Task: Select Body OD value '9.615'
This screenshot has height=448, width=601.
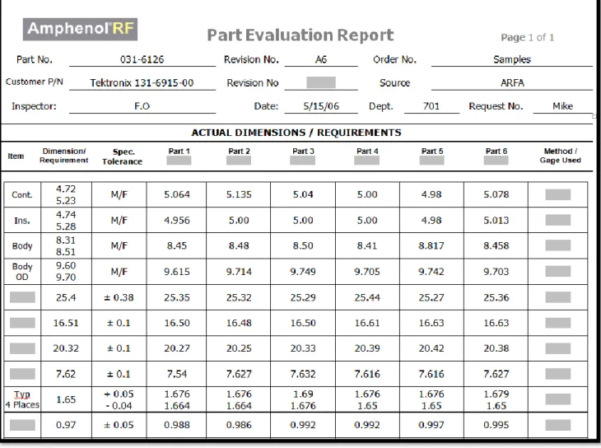Action: 177,272
